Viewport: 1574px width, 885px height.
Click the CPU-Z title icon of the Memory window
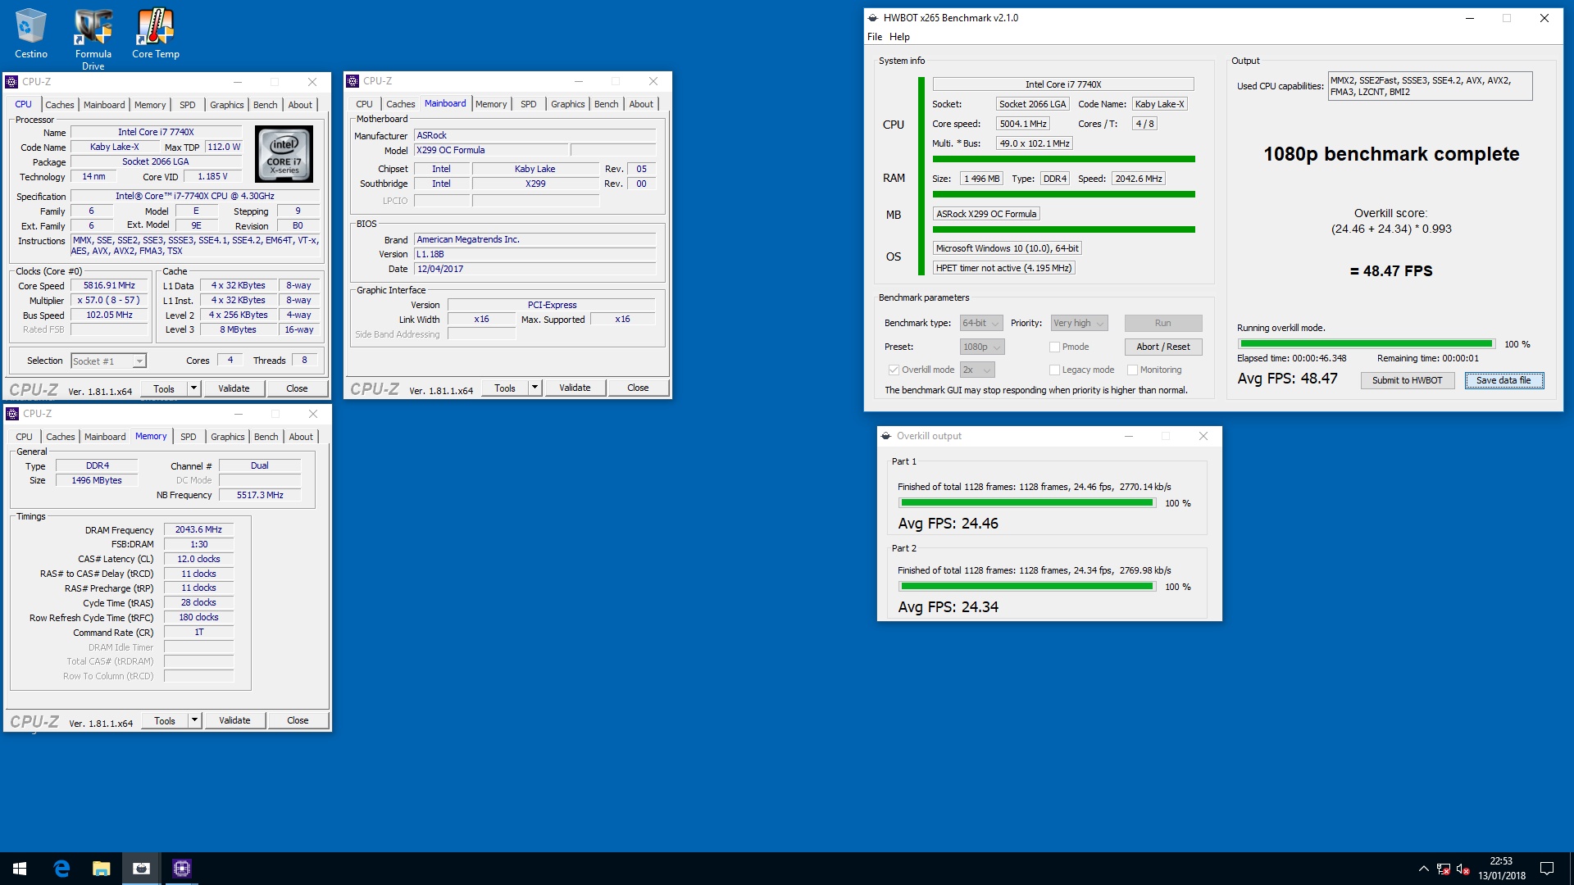(11, 414)
